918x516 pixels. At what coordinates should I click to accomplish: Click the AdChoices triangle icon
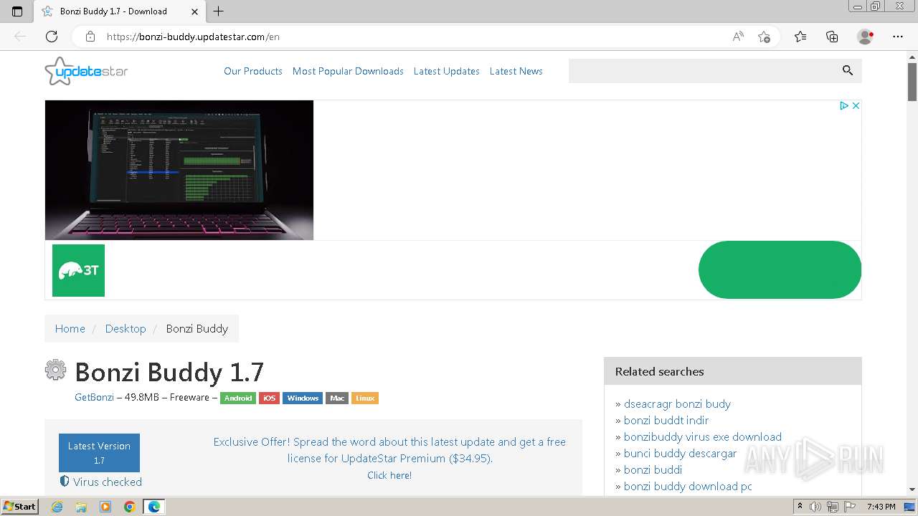pyautogui.click(x=844, y=105)
